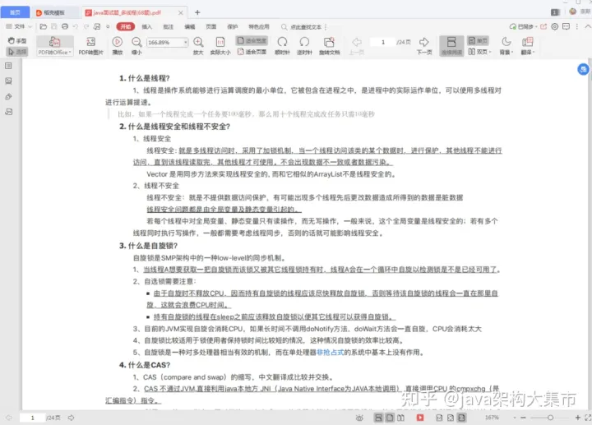Collapse the ribbon with chevron up
Screen dimensions: 592x425
588,26
